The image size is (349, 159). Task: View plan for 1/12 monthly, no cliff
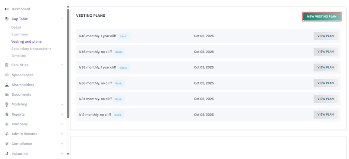326,115
